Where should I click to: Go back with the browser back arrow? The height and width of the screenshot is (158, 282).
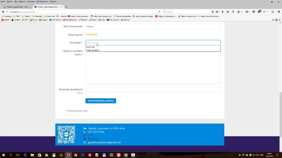3,12
